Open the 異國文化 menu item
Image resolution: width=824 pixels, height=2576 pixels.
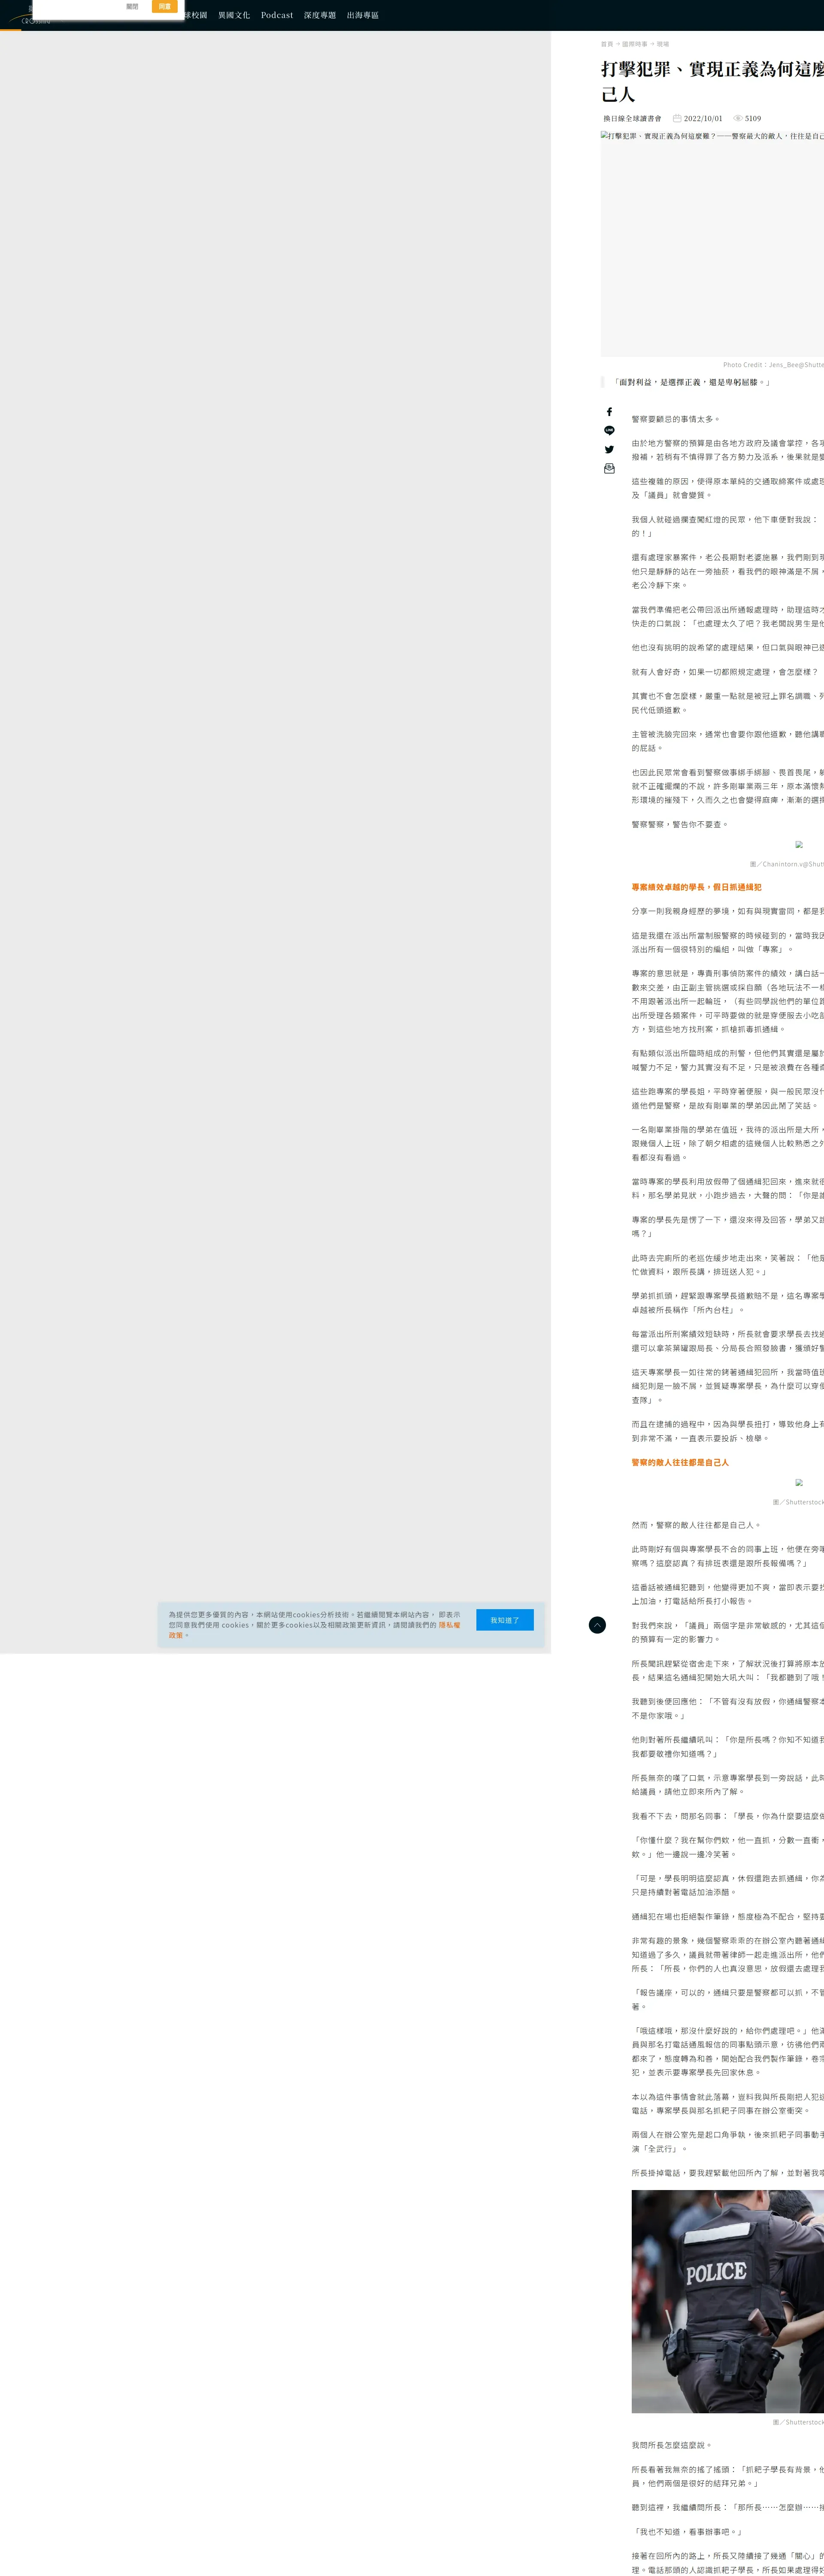click(234, 15)
